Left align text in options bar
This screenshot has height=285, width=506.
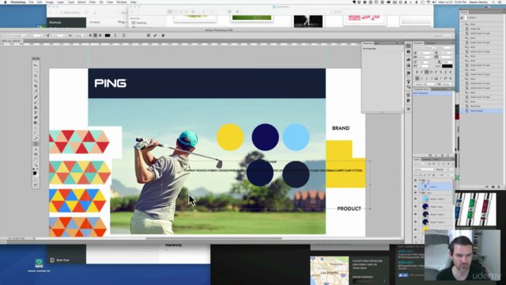tap(90, 35)
